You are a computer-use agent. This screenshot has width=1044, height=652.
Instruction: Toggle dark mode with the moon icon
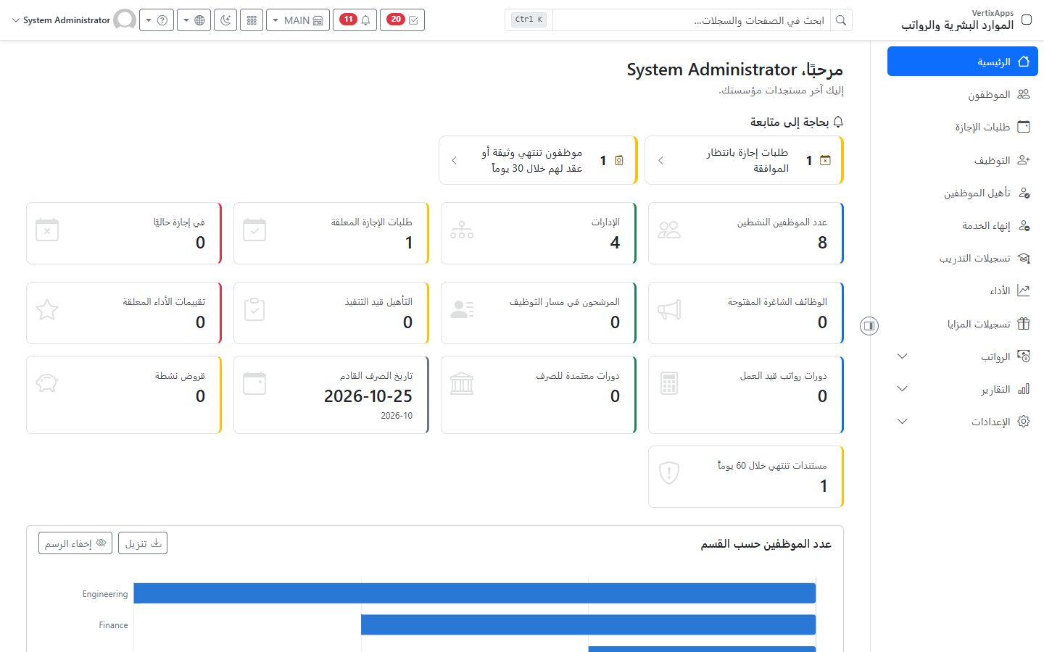226,20
